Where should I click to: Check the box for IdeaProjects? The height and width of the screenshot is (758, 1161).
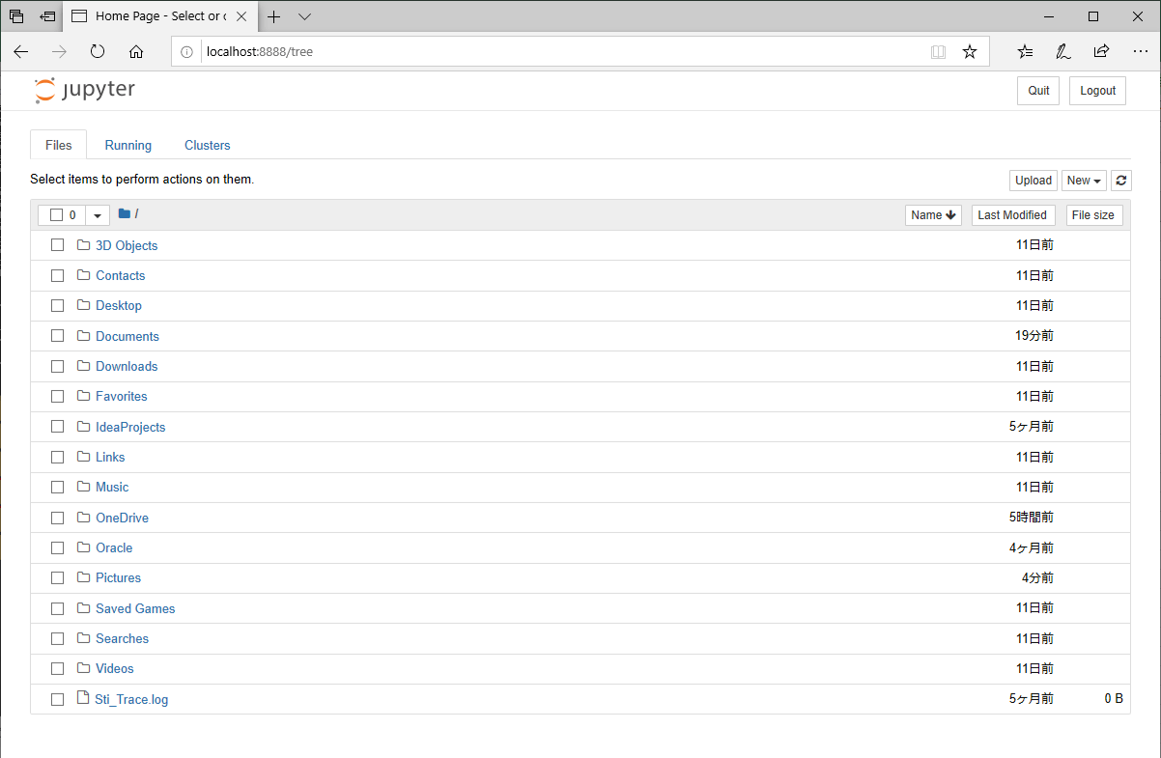(x=57, y=427)
